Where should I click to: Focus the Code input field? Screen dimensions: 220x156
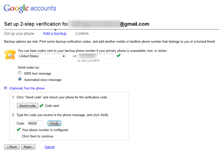click(x=35, y=123)
